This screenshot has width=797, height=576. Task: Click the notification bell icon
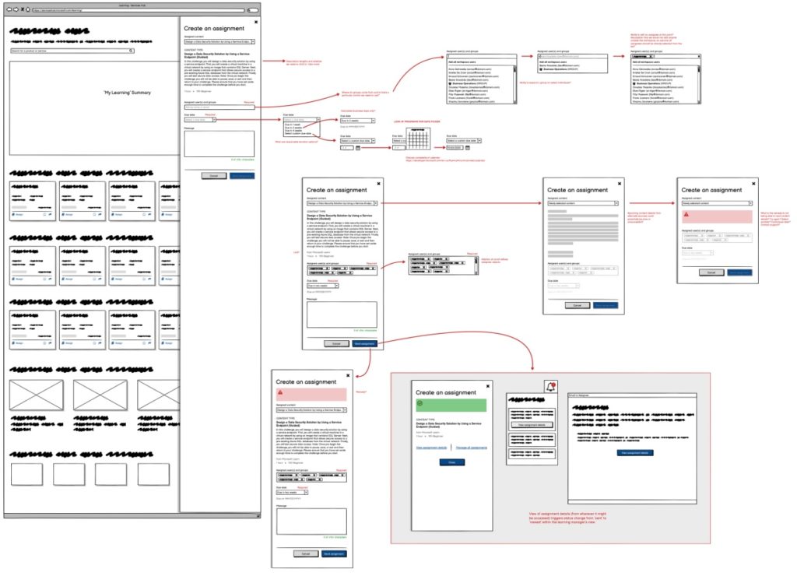tap(552, 386)
